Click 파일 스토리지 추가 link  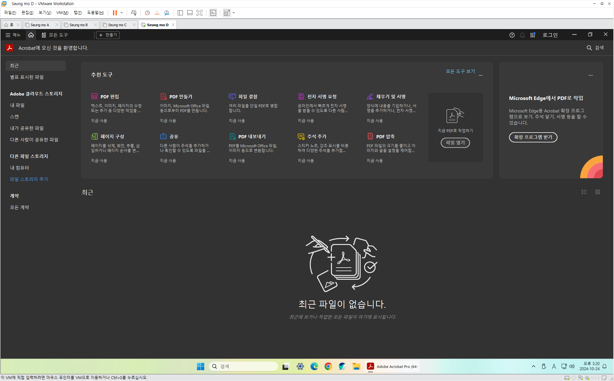(29, 179)
